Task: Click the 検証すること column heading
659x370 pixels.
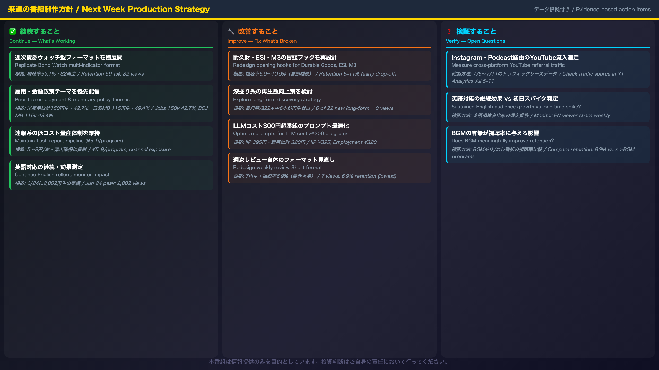Action: (x=476, y=31)
